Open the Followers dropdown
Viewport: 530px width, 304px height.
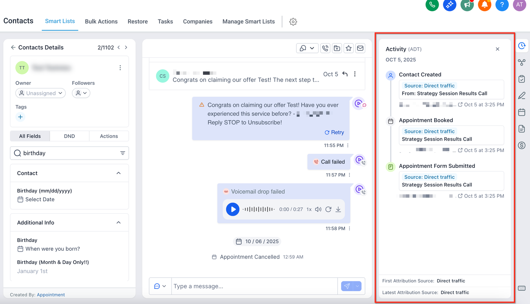[x=81, y=93]
